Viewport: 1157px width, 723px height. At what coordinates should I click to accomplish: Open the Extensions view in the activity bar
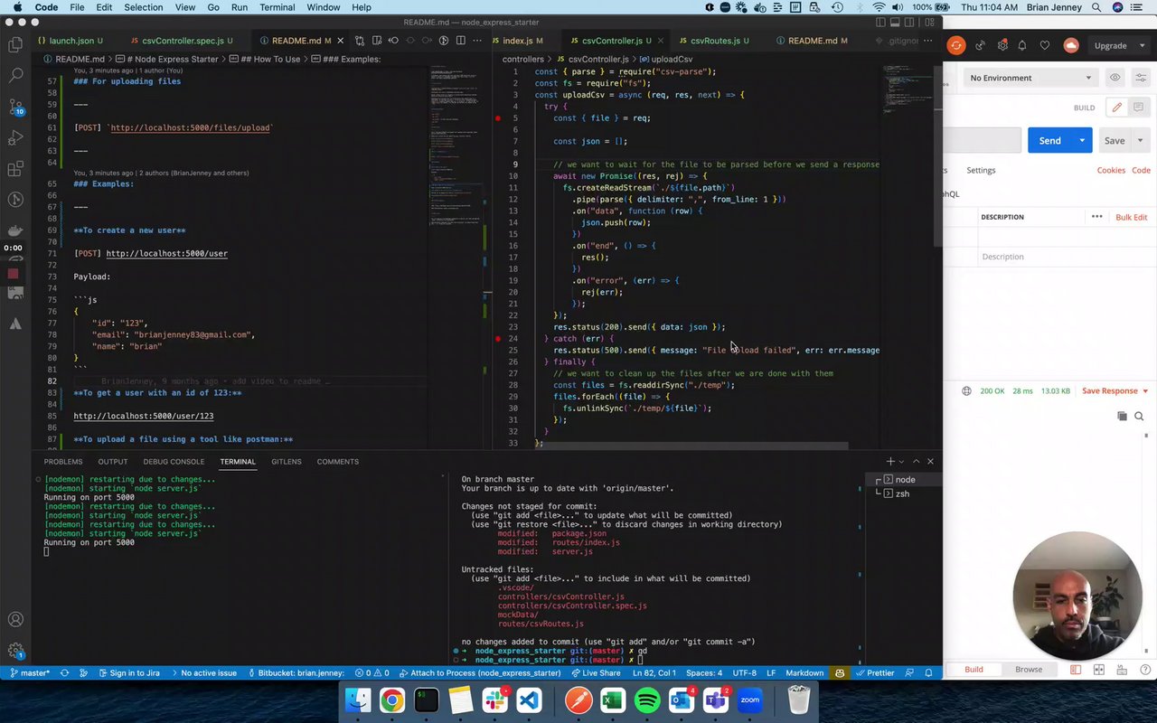[15, 169]
